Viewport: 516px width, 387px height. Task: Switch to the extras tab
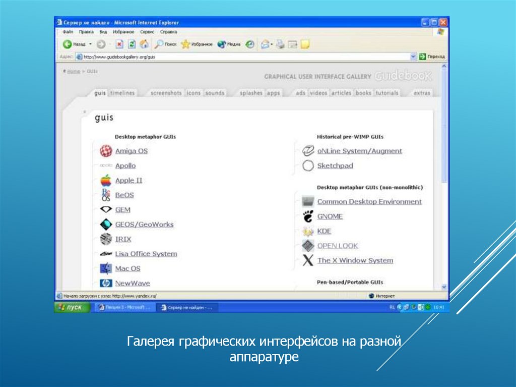(422, 93)
